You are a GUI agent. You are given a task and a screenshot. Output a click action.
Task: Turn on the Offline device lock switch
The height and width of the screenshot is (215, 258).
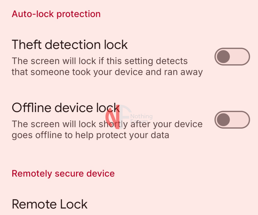tap(232, 120)
